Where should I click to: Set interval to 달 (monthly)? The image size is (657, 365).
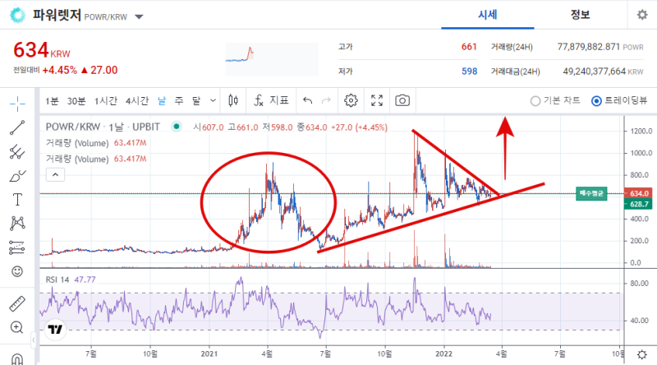(196, 101)
